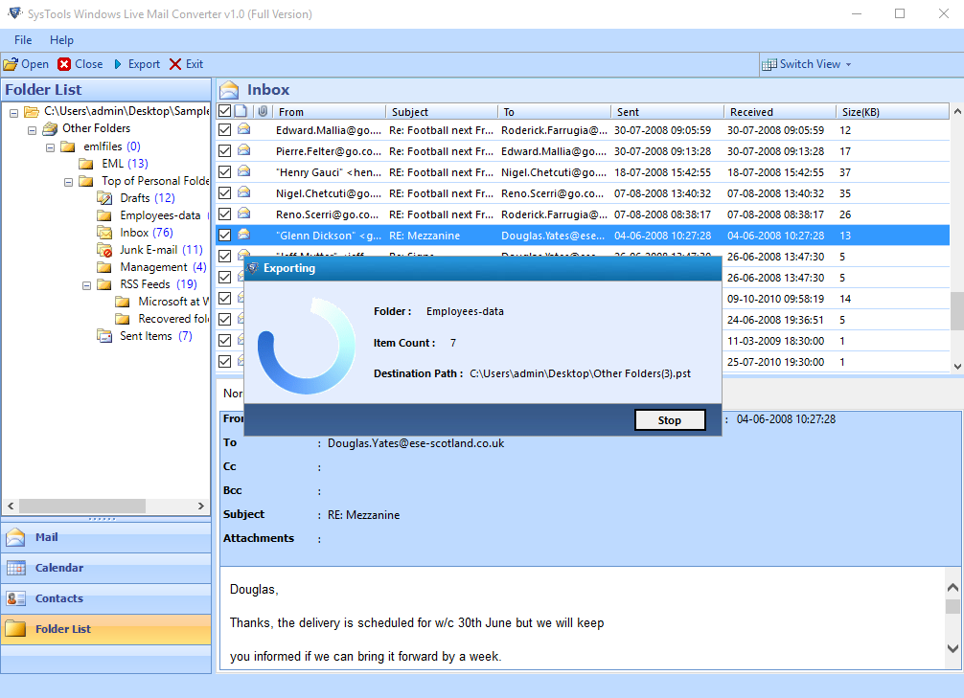The height and width of the screenshot is (698, 964).
Task: Click the folder tree horizontal scrollbar thumb
Action: (82, 506)
